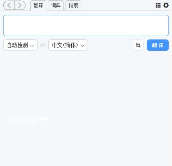Select the 中文(简体) label text
This screenshot has height=166, width=172.
tap(65, 45)
